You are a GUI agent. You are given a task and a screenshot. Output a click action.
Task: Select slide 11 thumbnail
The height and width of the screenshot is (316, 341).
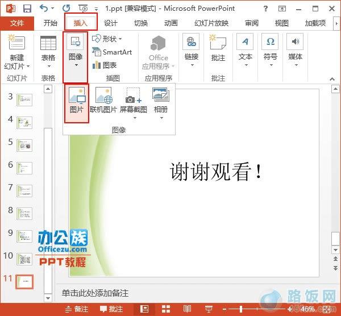[24, 282]
